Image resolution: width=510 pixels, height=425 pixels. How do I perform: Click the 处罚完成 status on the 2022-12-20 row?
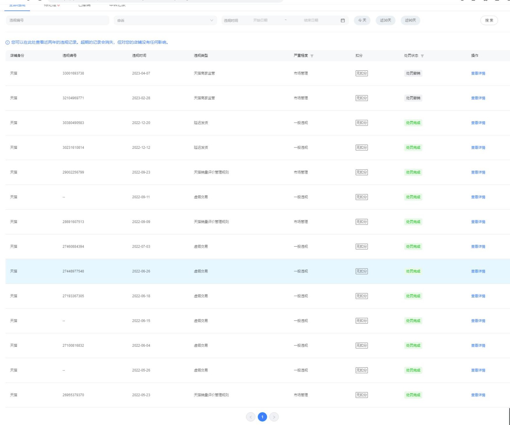[413, 123]
